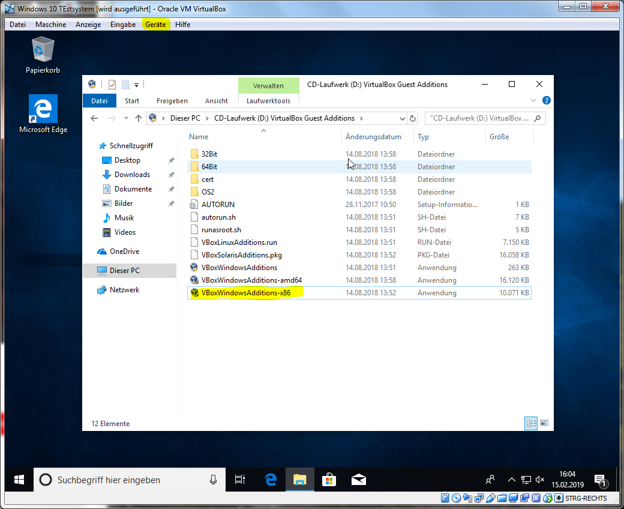The width and height of the screenshot is (624, 509).
Task: Switch to details list view
Action: click(531, 423)
